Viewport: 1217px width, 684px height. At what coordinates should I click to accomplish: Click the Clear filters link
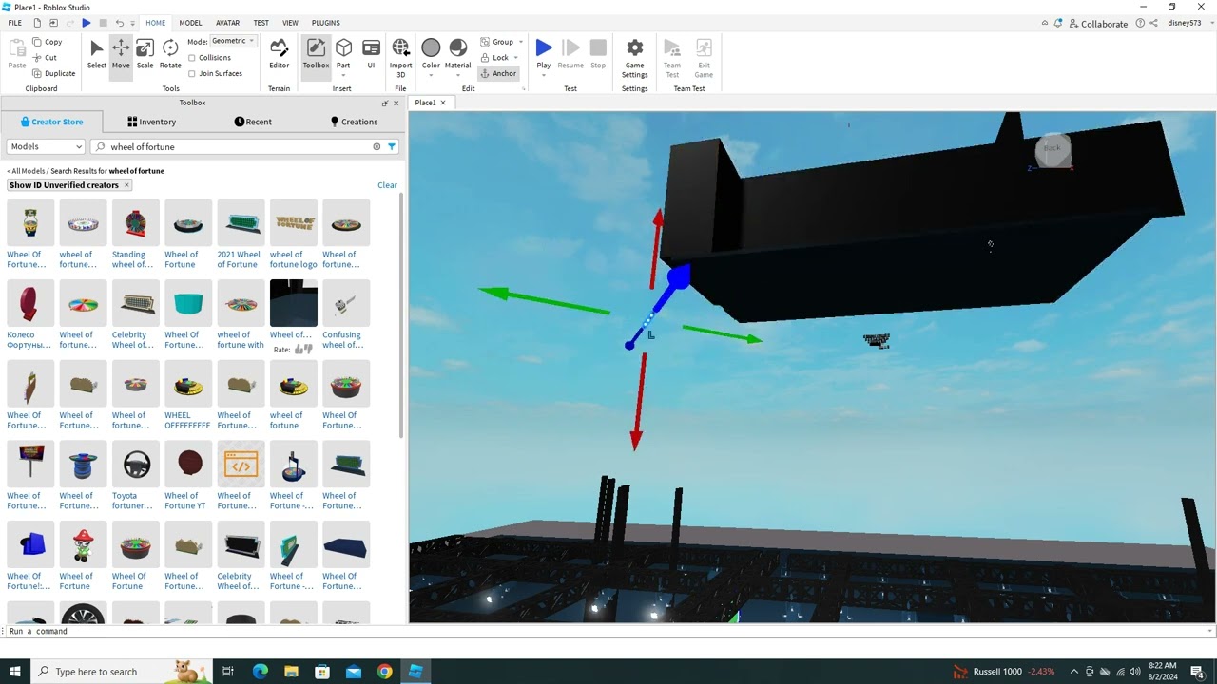[x=387, y=185]
